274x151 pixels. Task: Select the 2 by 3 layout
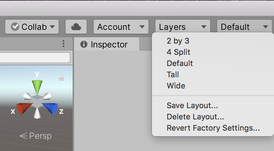178,41
